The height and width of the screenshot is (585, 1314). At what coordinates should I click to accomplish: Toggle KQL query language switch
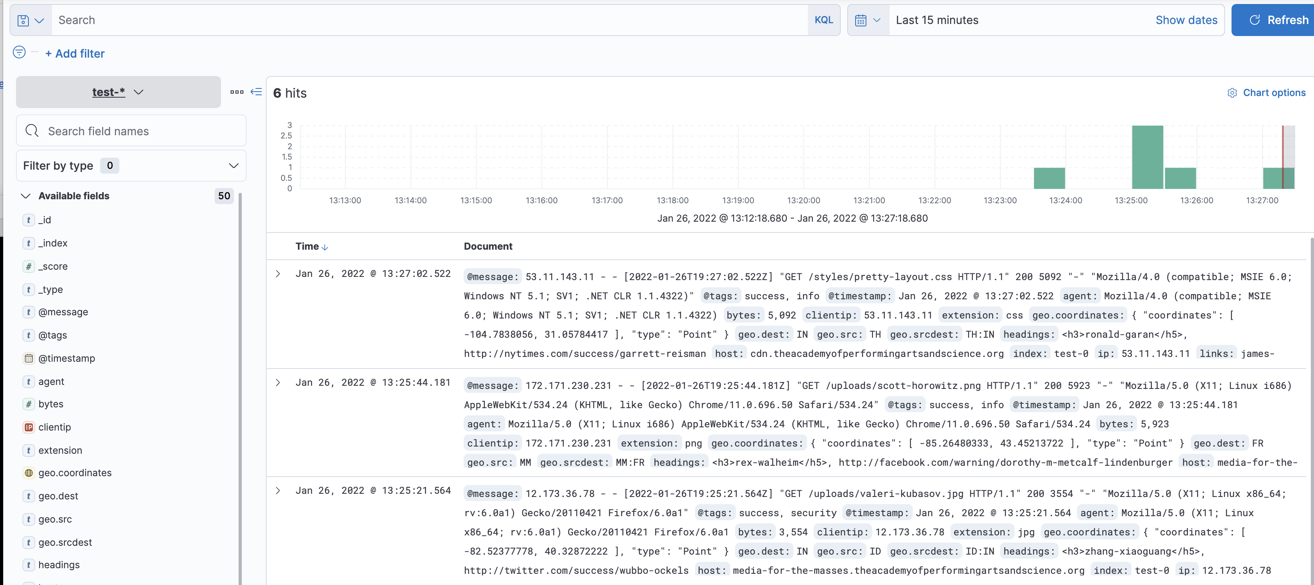pos(823,20)
